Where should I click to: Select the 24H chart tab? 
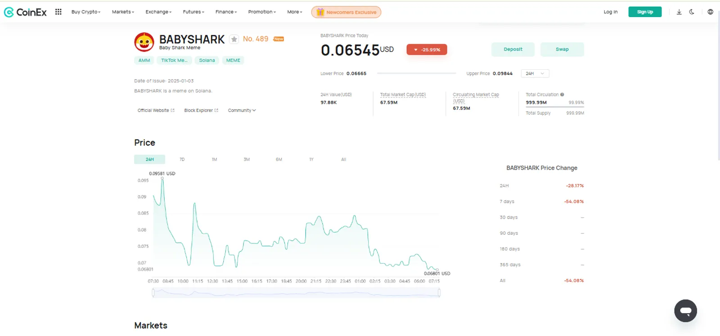pos(150,159)
